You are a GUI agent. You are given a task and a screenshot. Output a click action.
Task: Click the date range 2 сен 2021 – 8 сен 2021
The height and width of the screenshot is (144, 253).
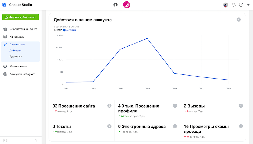coord(68,27)
